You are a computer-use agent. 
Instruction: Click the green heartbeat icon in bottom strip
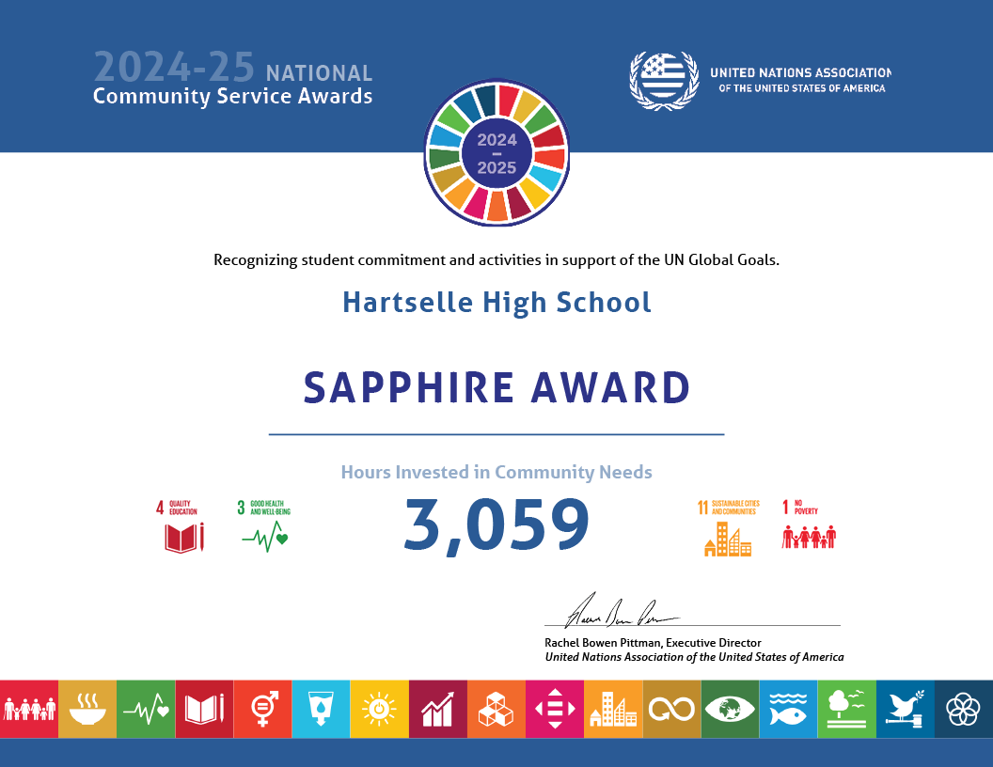[x=146, y=709]
